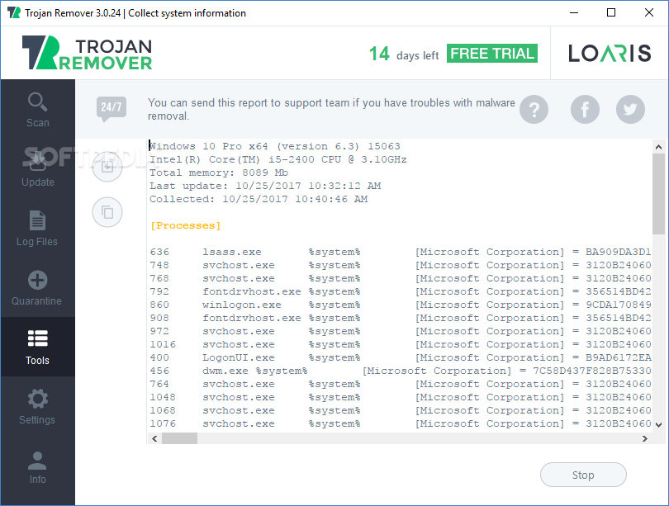This screenshot has width=669, height=506.
Task: Open the Quarantine section
Action: (x=37, y=288)
